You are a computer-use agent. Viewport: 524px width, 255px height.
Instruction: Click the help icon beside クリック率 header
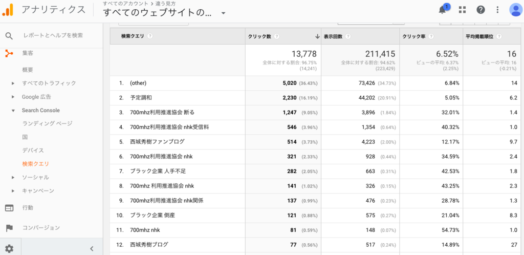coord(431,36)
